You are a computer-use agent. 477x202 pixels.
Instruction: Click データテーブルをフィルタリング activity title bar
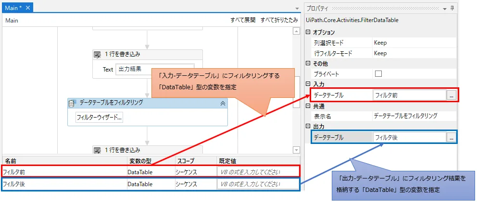pyautogui.click(x=148, y=103)
